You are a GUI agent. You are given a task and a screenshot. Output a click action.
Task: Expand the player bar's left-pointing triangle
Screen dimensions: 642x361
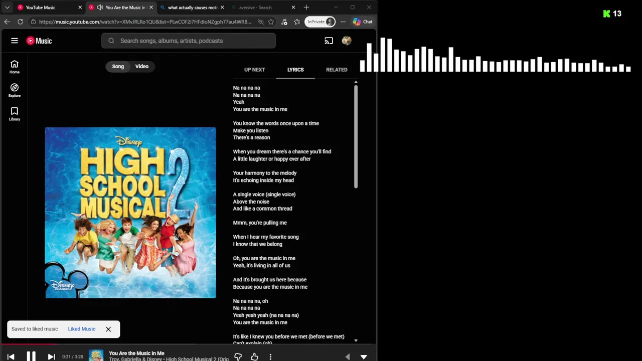[x=348, y=356]
